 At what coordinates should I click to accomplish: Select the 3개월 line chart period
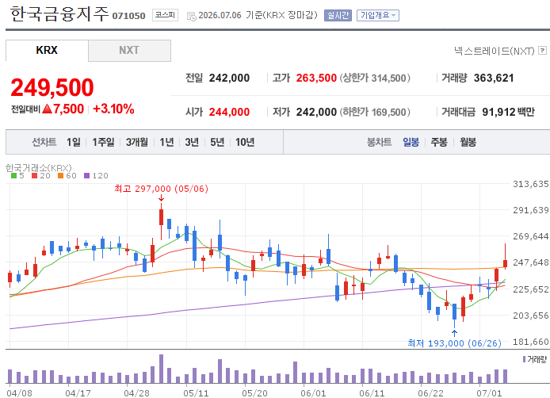point(137,142)
